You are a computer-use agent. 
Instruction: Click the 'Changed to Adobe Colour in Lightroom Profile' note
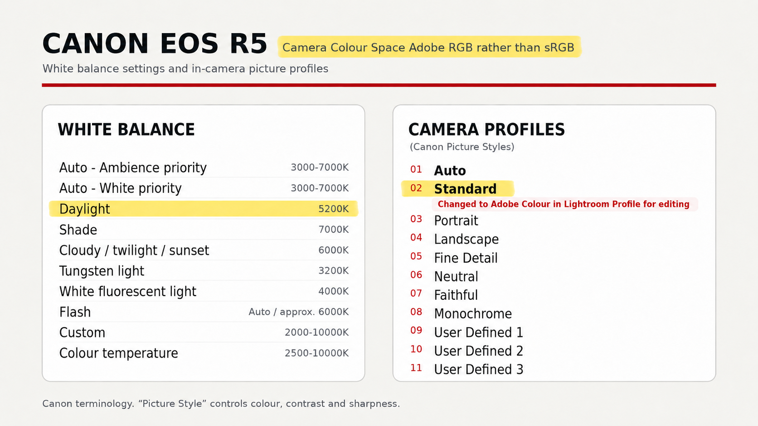564,204
